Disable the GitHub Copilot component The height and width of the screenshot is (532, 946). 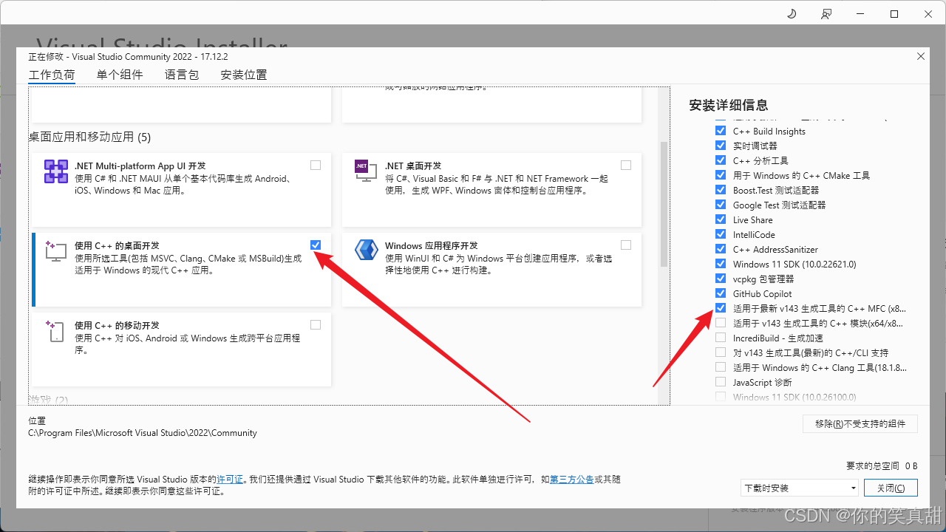pyautogui.click(x=721, y=293)
